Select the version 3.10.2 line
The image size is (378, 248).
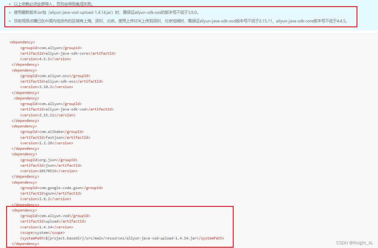click(x=47, y=87)
